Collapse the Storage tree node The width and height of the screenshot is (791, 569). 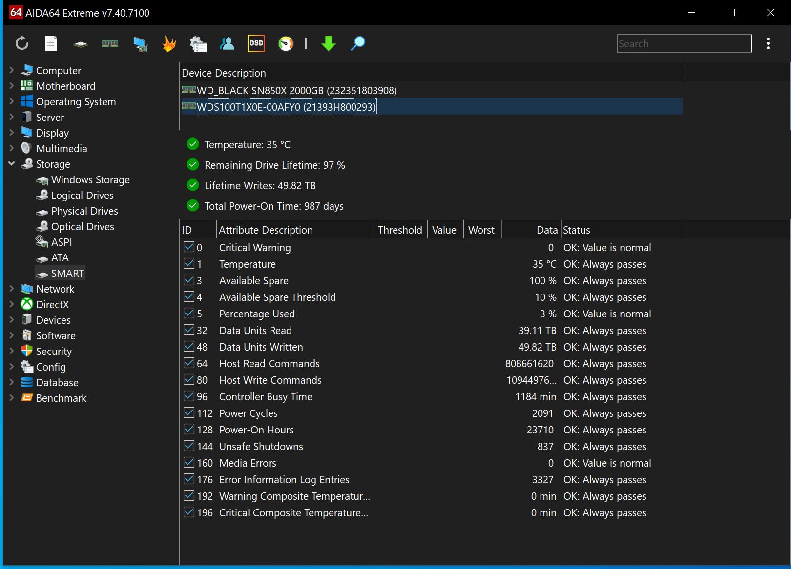12,164
